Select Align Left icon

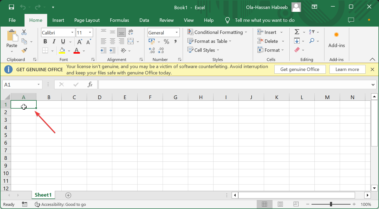pos(104,41)
